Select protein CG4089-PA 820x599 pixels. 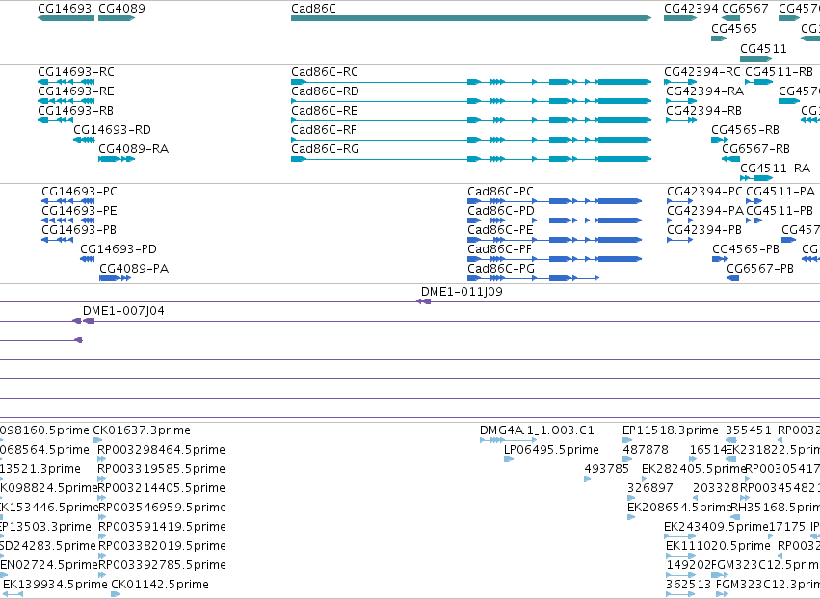(115, 278)
